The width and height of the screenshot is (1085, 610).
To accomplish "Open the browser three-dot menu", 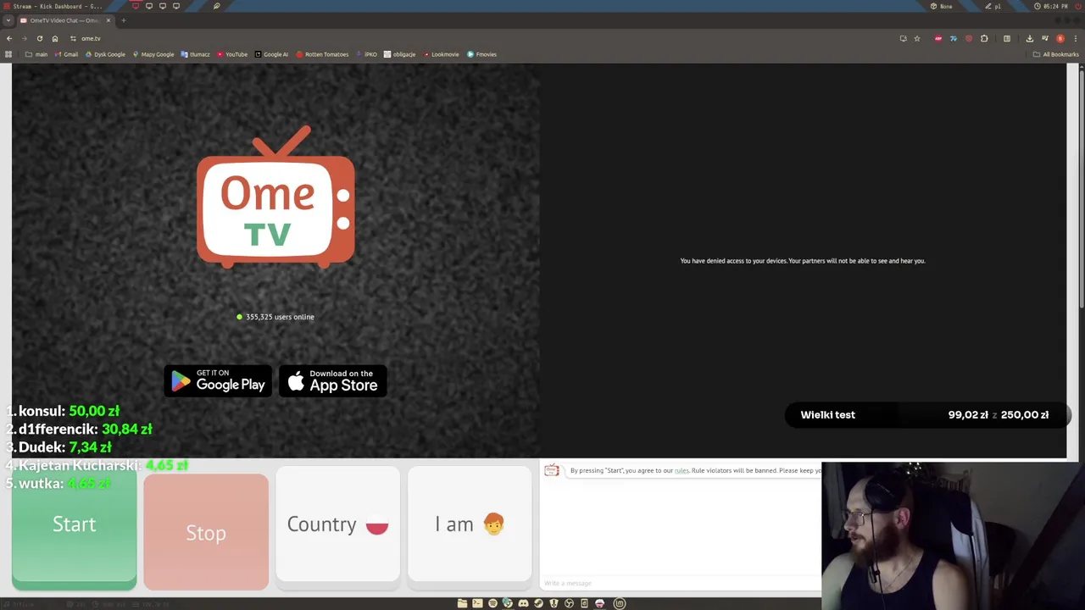I will 1076,38.
